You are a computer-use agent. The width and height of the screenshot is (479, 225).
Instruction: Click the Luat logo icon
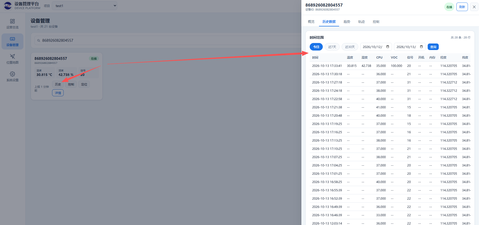click(x=8, y=6)
